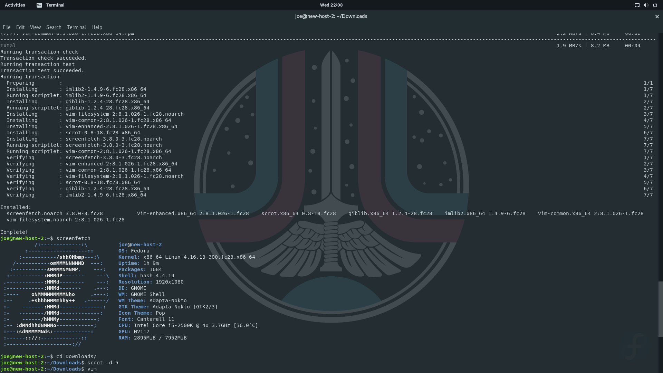Click the Terminal app icon in top bar
Image resolution: width=663 pixels, height=373 pixels.
pyautogui.click(x=39, y=5)
